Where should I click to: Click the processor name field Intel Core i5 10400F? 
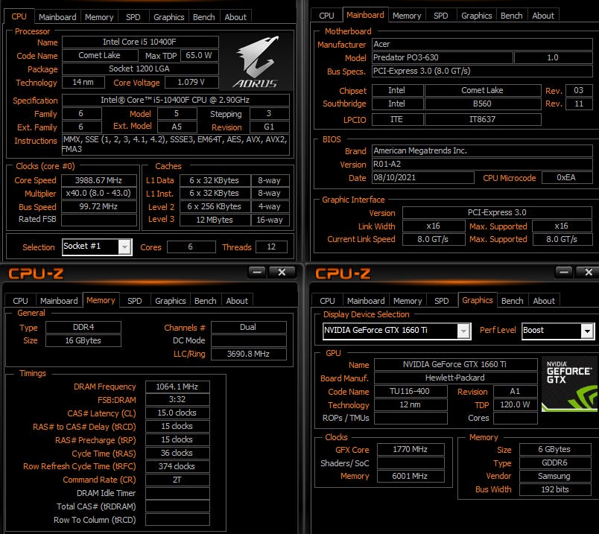click(x=140, y=42)
